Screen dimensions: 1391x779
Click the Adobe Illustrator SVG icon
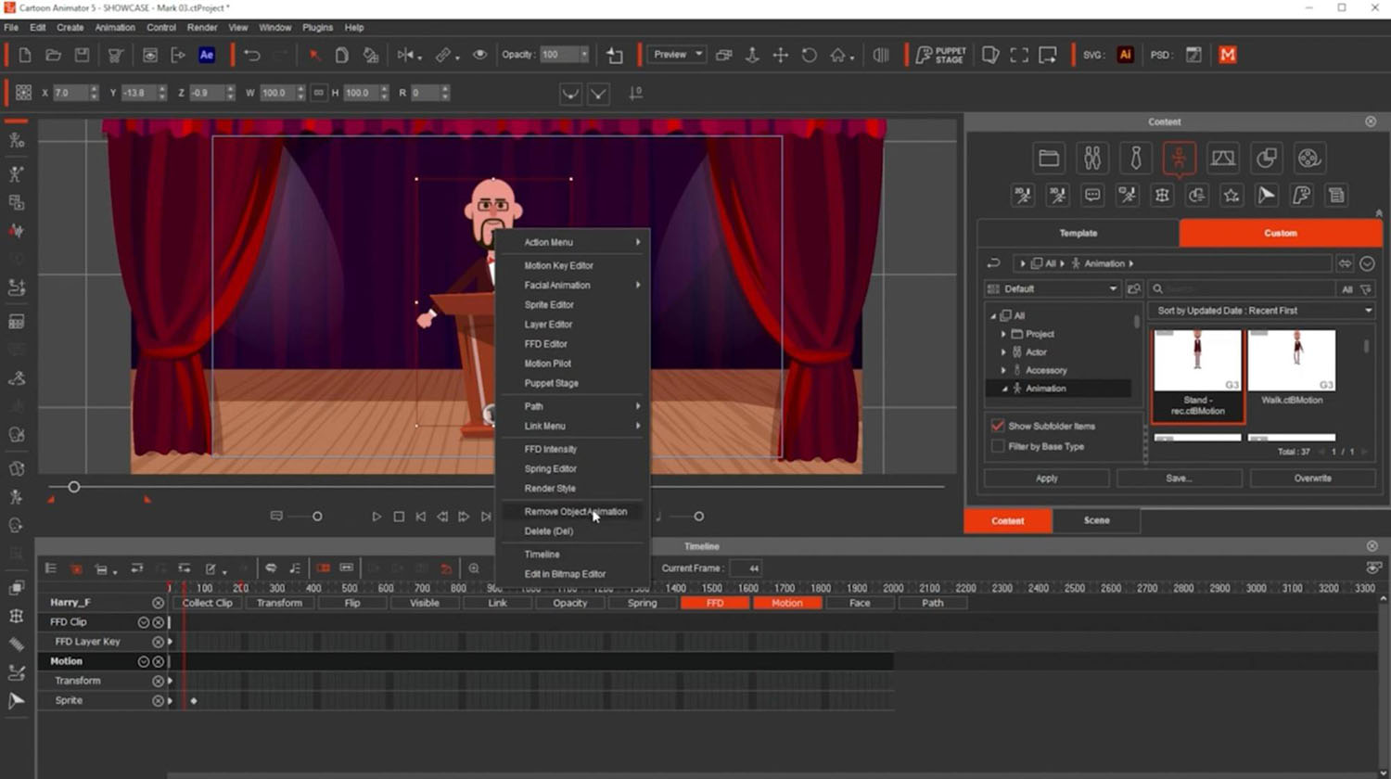1125,55
